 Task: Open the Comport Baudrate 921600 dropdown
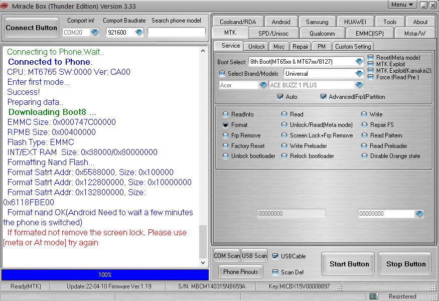pyautogui.click(x=139, y=32)
